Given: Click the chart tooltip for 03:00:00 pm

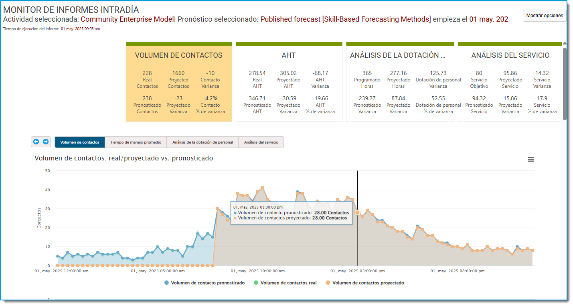Looking at the screenshot, I should click(291, 213).
